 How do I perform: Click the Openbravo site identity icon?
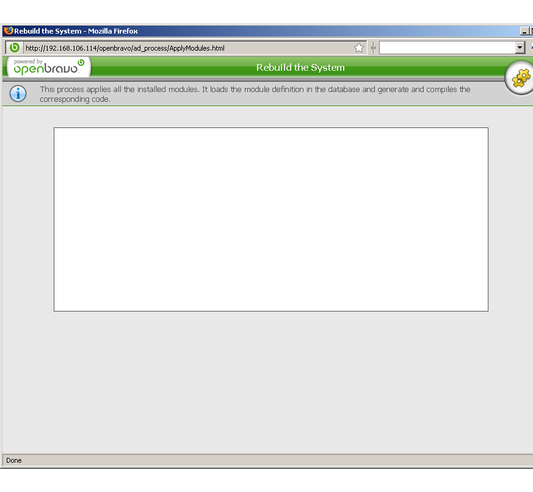[15, 48]
